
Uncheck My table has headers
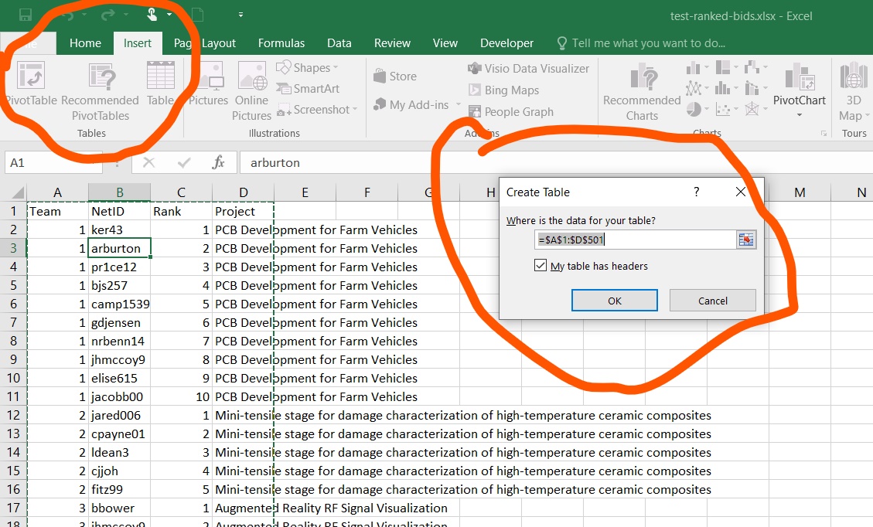pos(541,266)
